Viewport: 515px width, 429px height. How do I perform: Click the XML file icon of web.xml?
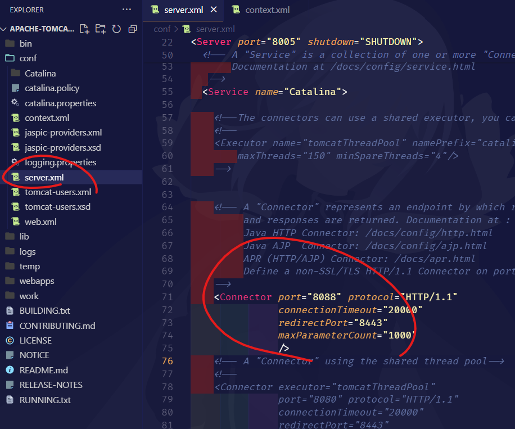point(16,222)
